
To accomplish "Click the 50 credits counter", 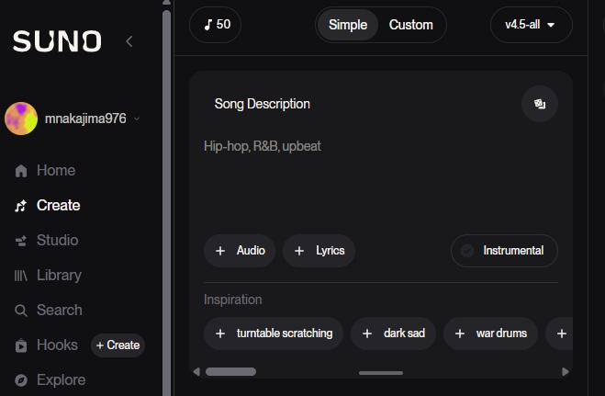I will point(216,25).
